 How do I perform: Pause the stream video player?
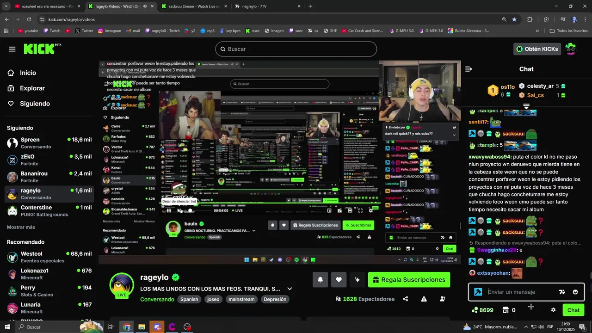[x=169, y=210]
